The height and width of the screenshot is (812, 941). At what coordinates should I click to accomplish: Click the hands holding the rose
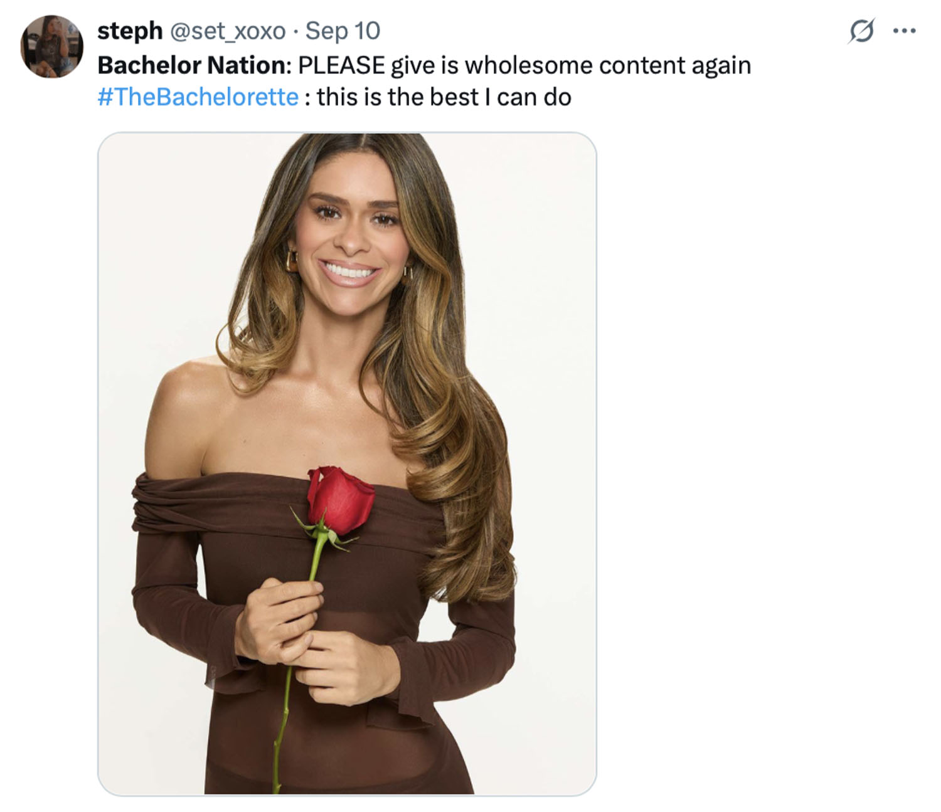295,633
